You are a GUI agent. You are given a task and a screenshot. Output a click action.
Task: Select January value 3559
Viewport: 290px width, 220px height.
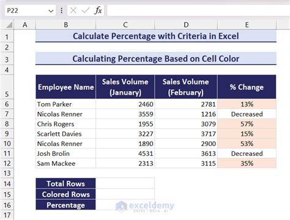(x=125, y=114)
